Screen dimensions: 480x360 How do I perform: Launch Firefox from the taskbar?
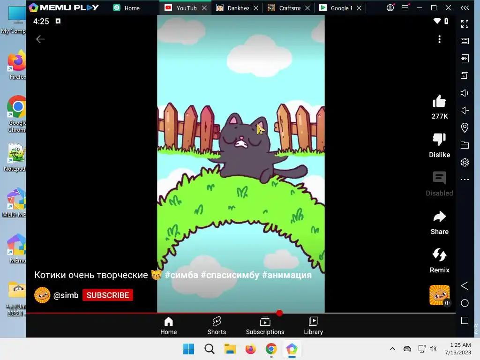click(250, 349)
